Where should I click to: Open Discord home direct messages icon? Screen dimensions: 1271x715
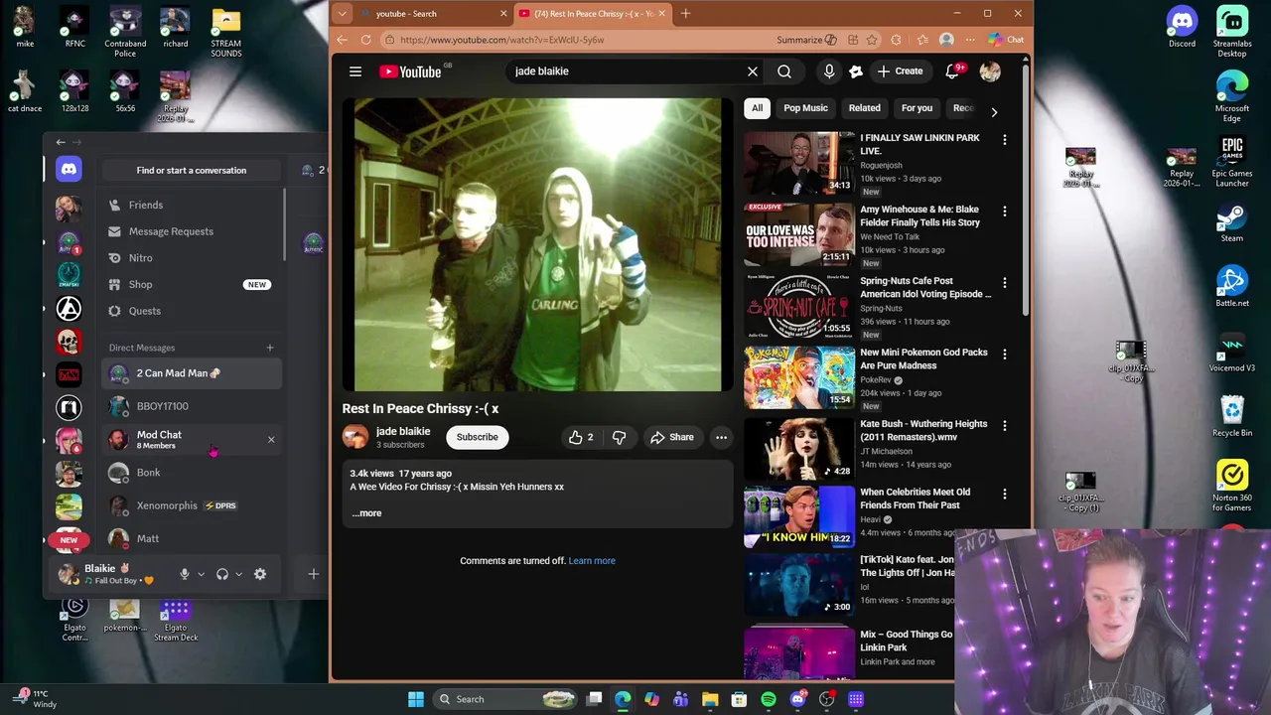[x=69, y=170]
